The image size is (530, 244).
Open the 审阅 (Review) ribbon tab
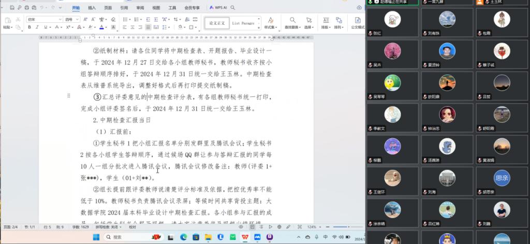(140, 8)
